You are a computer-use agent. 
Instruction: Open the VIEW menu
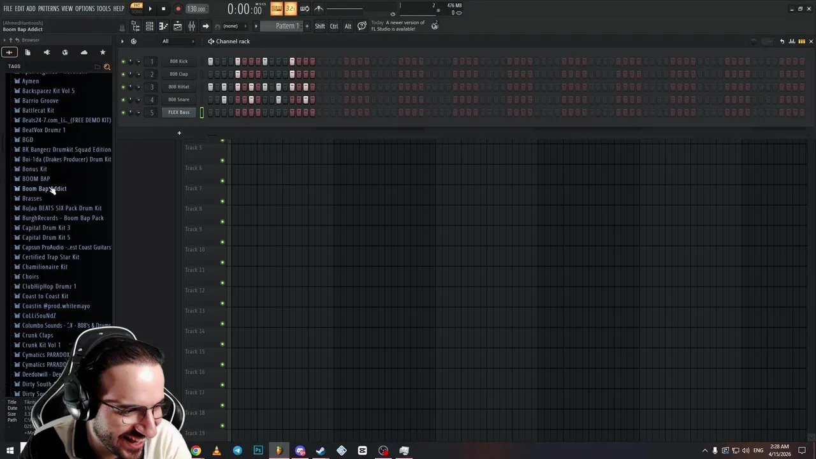[x=67, y=8]
